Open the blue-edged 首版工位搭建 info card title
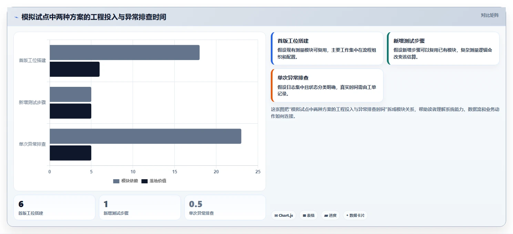 tap(293, 41)
